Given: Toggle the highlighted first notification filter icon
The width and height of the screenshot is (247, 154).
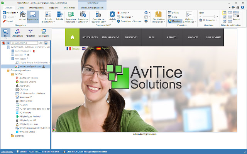Looking at the screenshot, I should pos(224,13).
